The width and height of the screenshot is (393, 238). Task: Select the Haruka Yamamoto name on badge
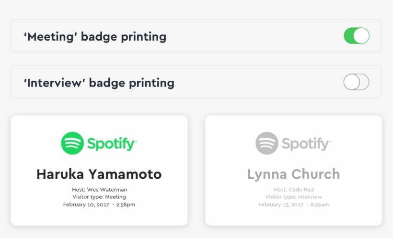pos(99,174)
